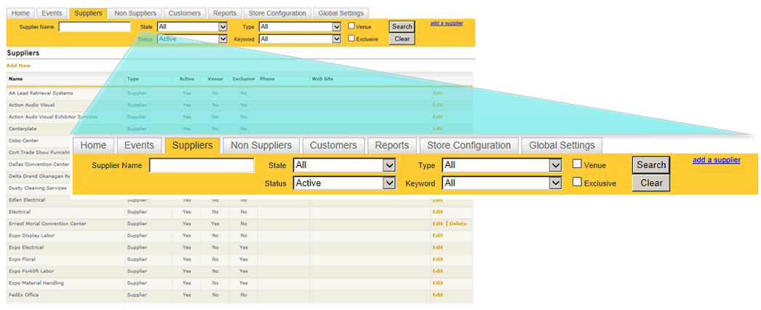Edit the Expo Display Labor row
The width and height of the screenshot is (761, 310).
coord(437,236)
